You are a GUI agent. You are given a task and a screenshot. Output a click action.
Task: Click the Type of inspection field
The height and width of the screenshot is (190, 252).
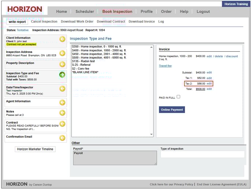point(202,154)
